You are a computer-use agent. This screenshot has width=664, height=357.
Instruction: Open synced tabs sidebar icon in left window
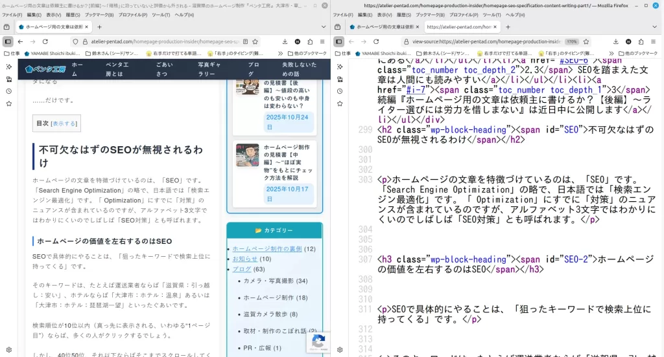(9, 79)
